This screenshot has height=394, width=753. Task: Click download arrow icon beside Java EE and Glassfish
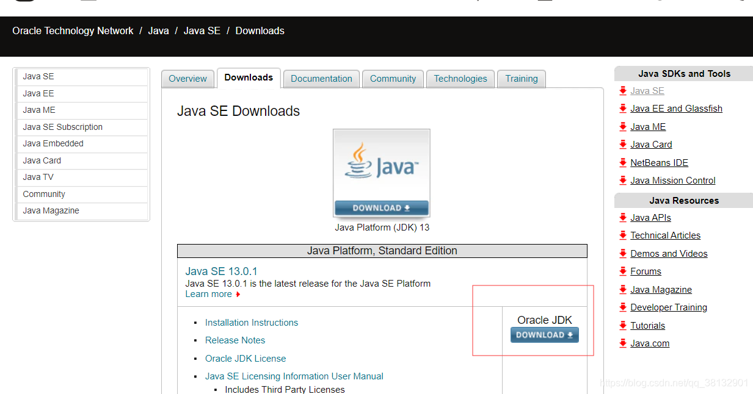623,109
